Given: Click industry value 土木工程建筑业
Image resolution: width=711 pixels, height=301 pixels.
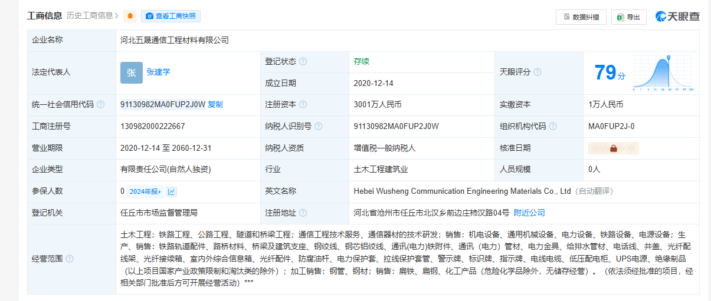Looking at the screenshot, I should pyautogui.click(x=381, y=170).
